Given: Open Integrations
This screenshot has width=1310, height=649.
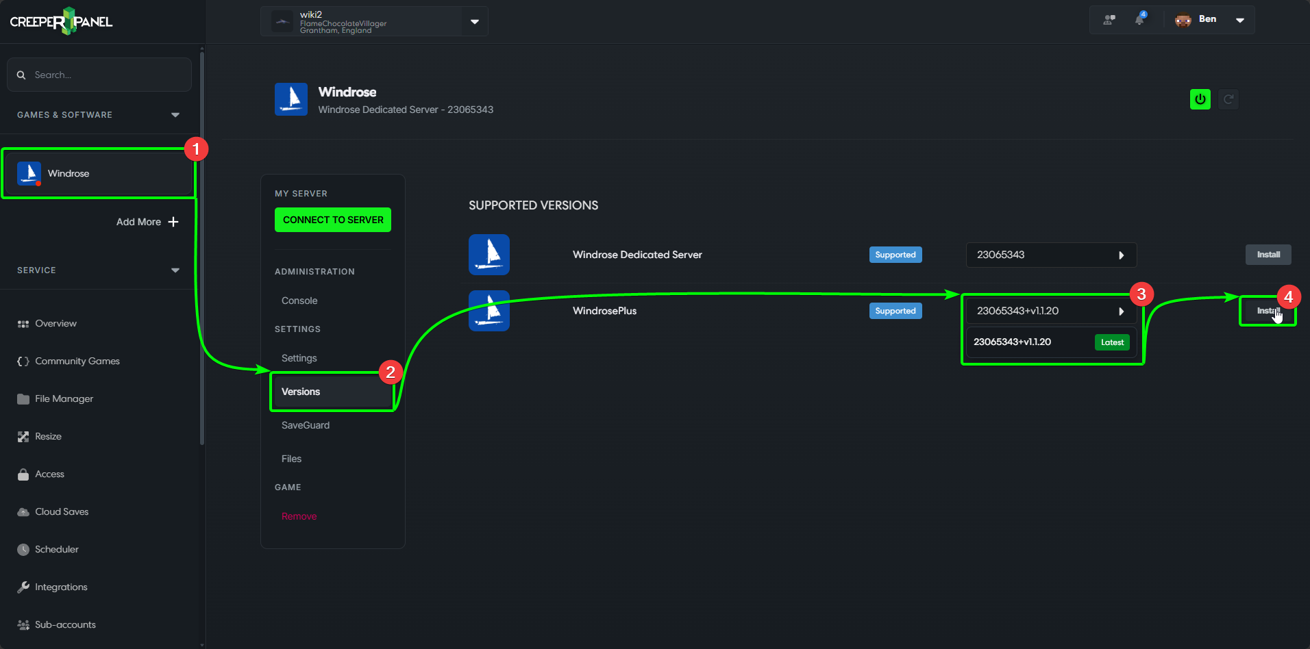Looking at the screenshot, I should 62,587.
